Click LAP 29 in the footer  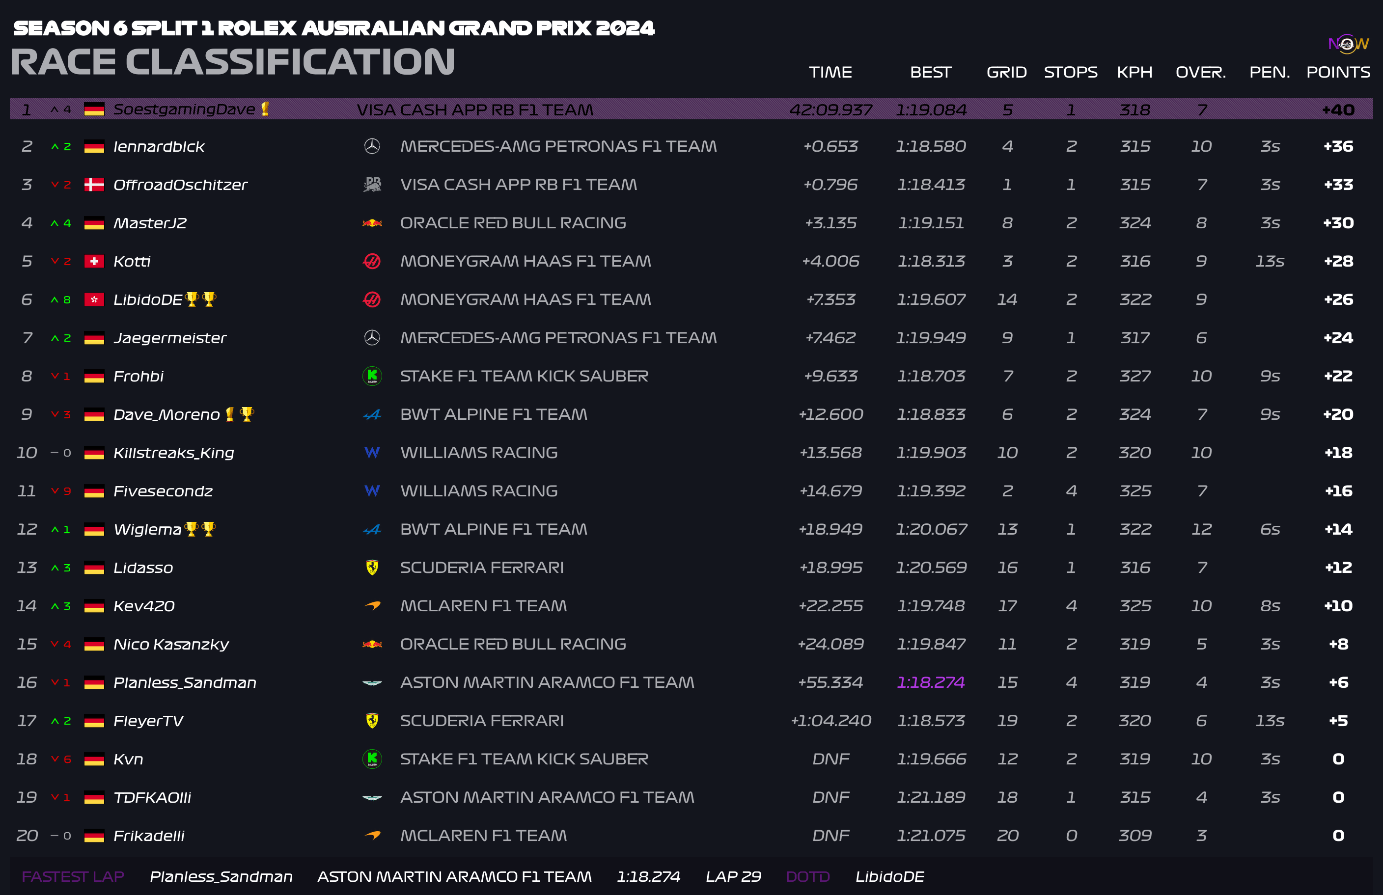coord(733,876)
